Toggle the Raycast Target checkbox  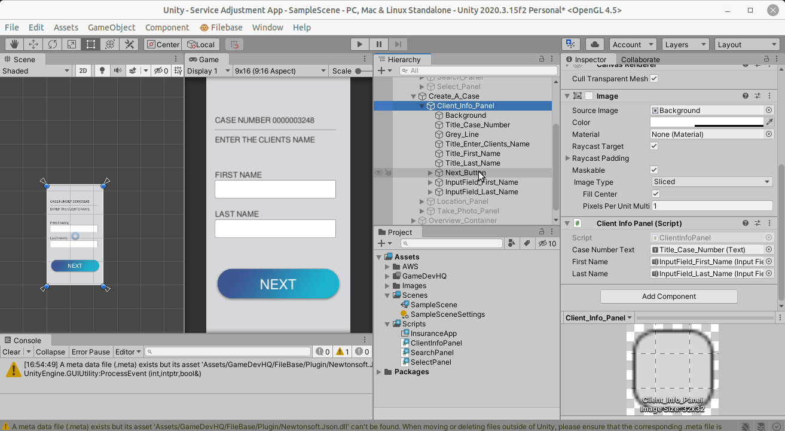pos(654,146)
